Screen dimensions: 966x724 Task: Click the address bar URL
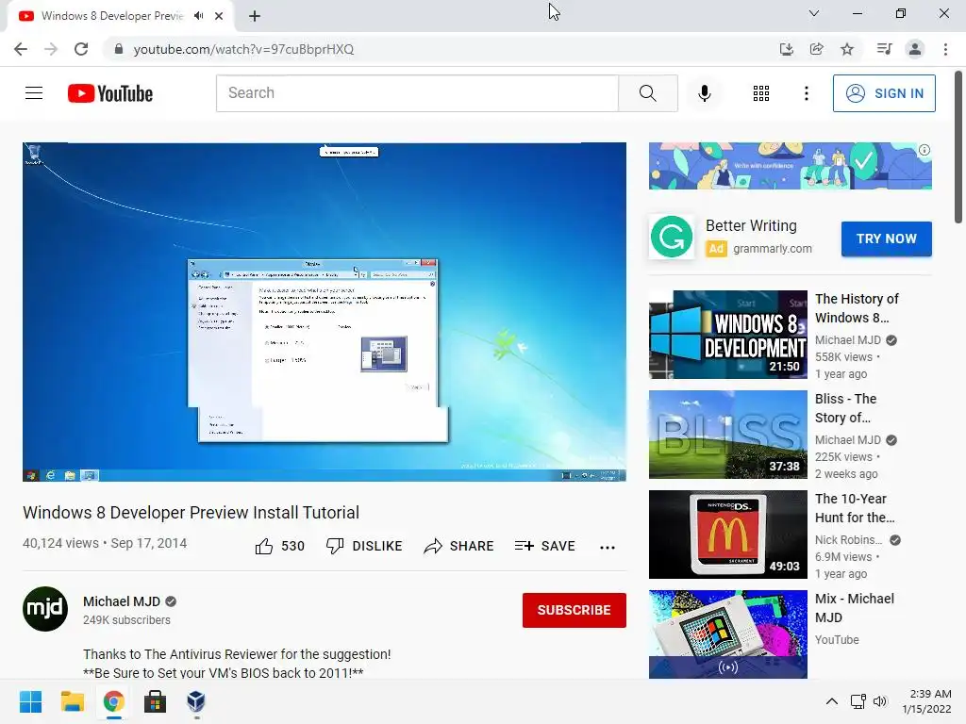coord(244,49)
